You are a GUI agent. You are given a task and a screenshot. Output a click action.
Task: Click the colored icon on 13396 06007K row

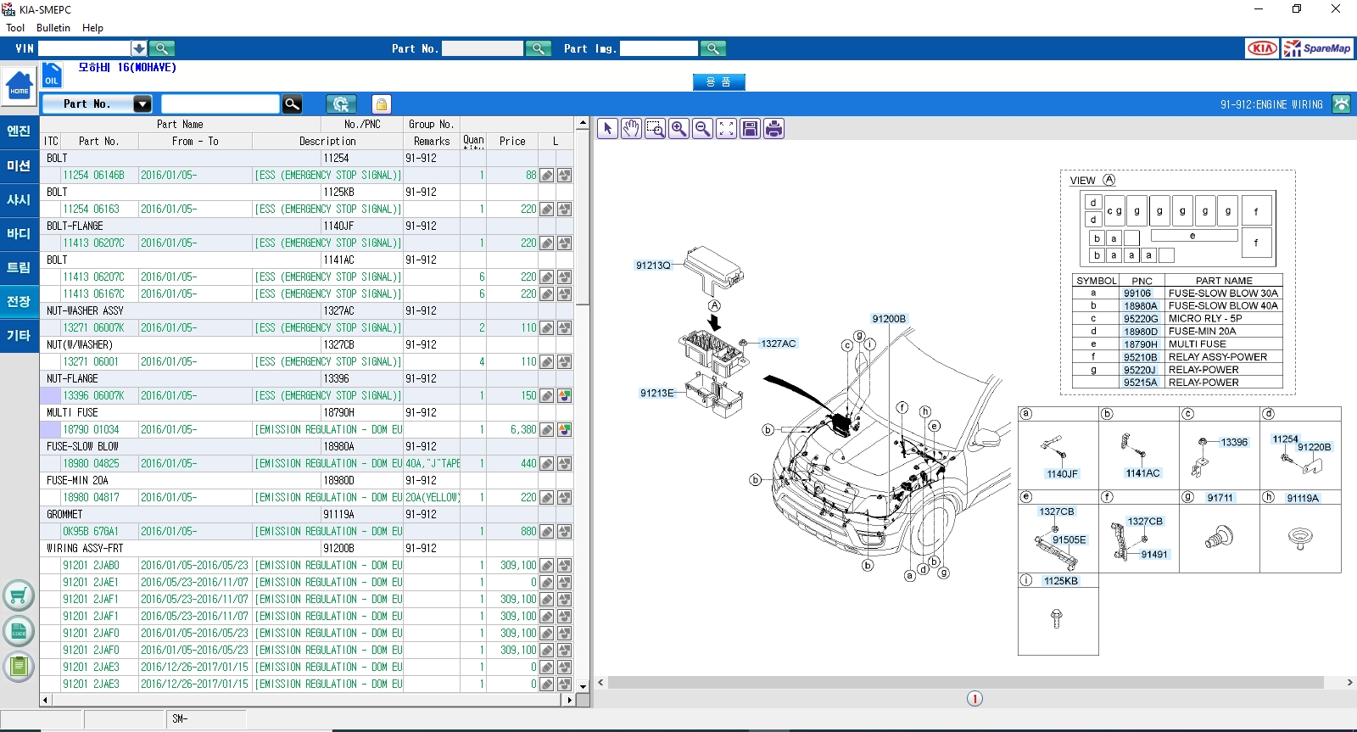[564, 396]
